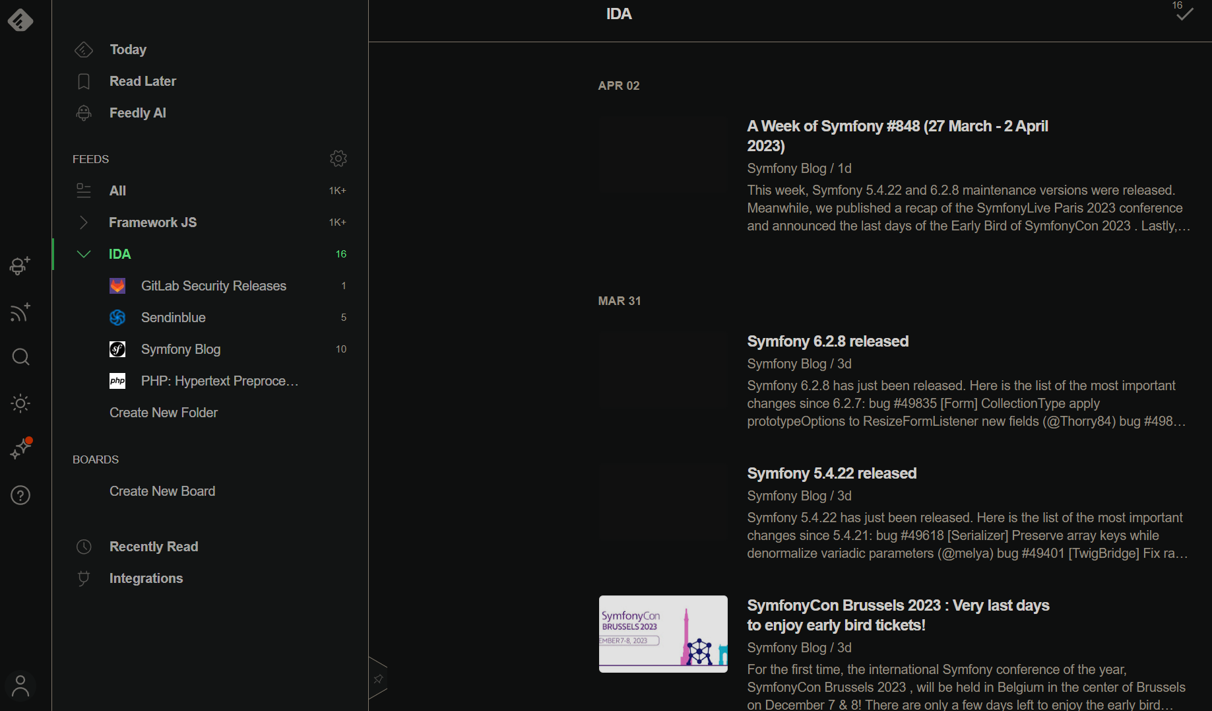
Task: Open the Read Later list
Action: (x=143, y=81)
